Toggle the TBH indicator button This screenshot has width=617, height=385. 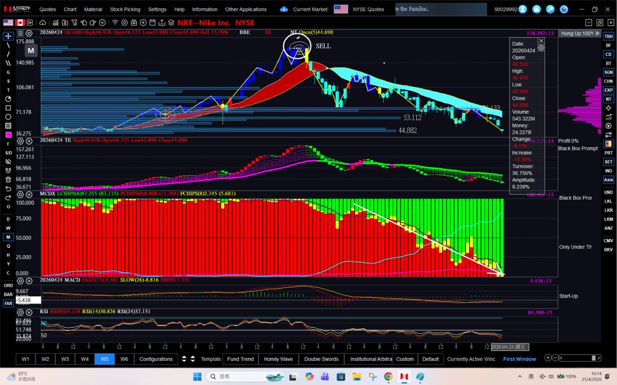pos(608,36)
